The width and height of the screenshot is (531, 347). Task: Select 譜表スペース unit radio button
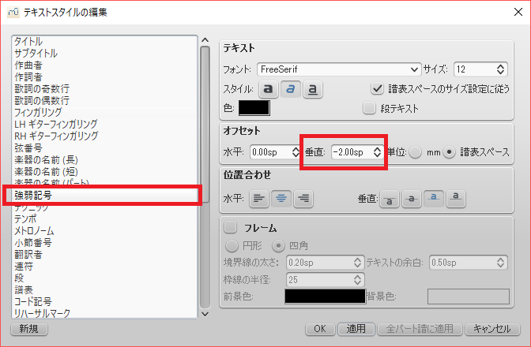449,152
